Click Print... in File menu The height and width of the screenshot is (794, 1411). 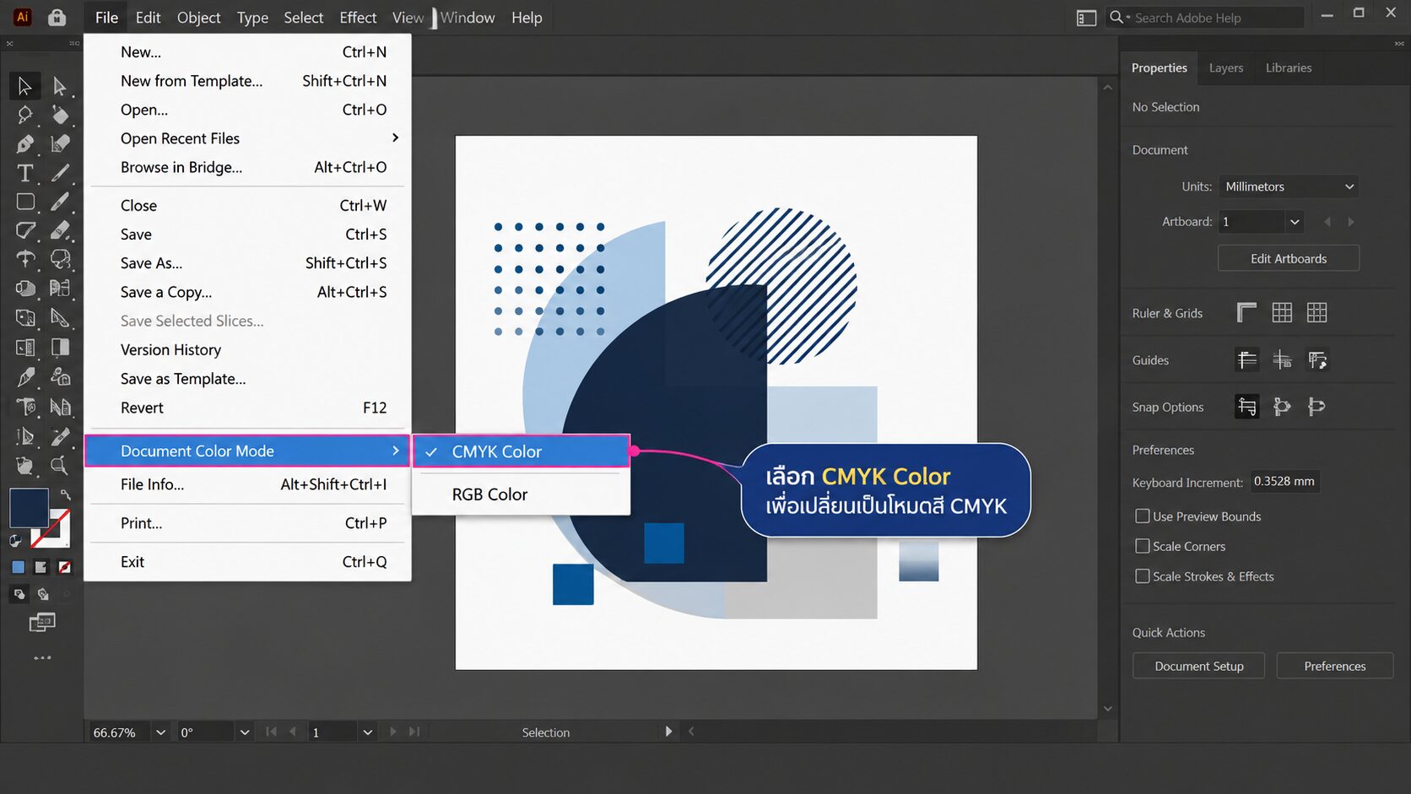pos(248,523)
